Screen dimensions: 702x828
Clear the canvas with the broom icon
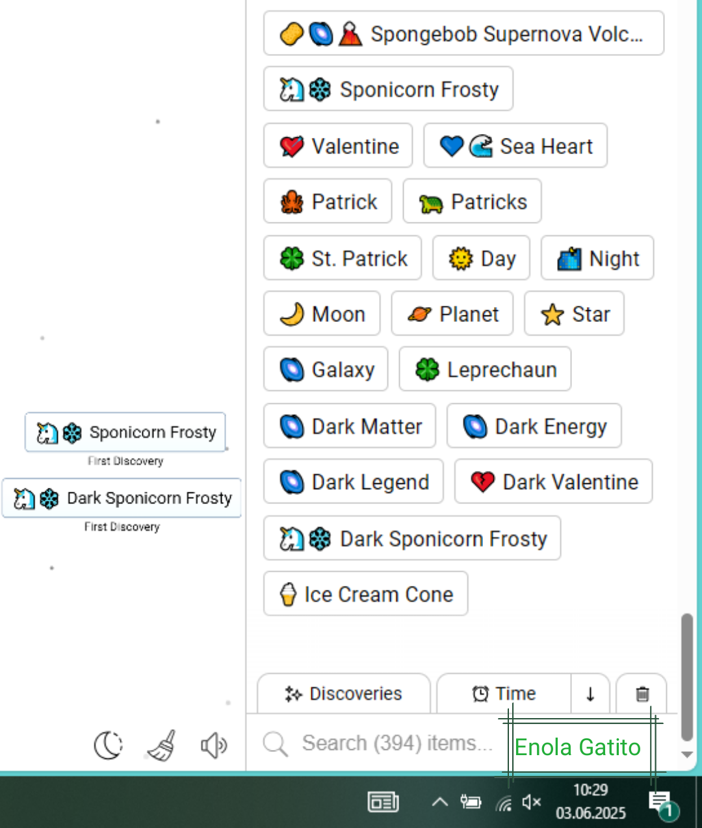pos(161,745)
